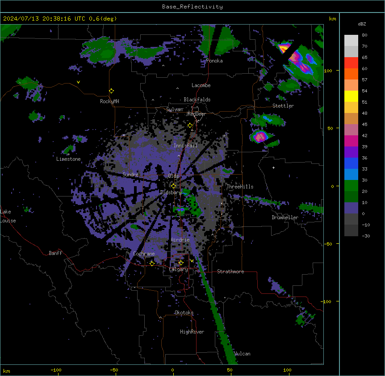This screenshot has width=385, height=376.
Task: Select the red 60-65 dBZ legend swatch
Action: coord(351,63)
